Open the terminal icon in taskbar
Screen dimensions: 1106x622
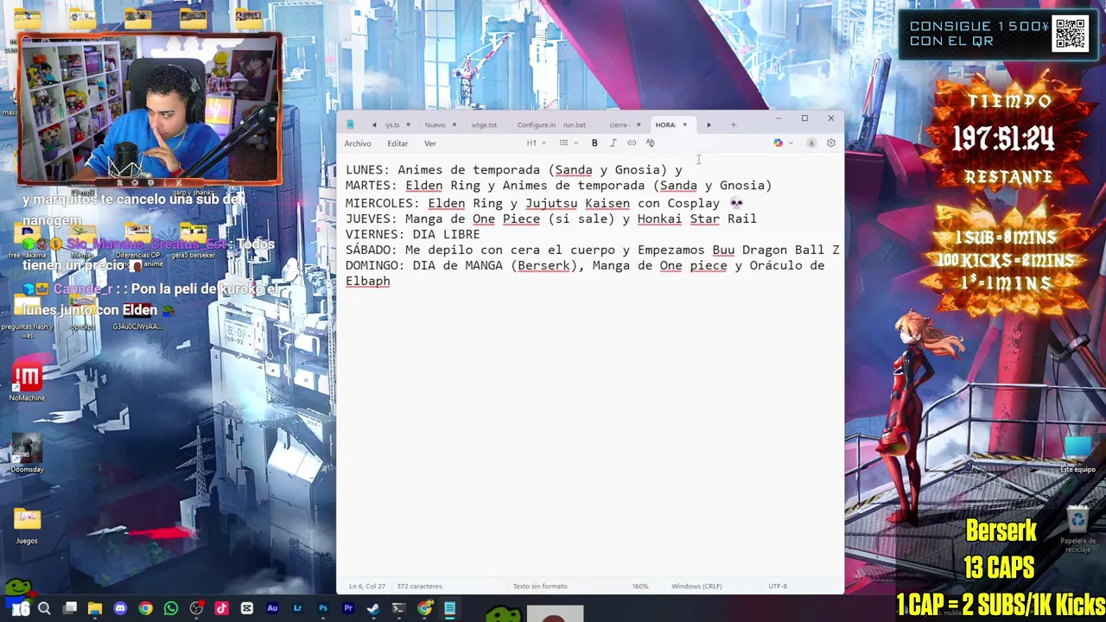pos(398,609)
